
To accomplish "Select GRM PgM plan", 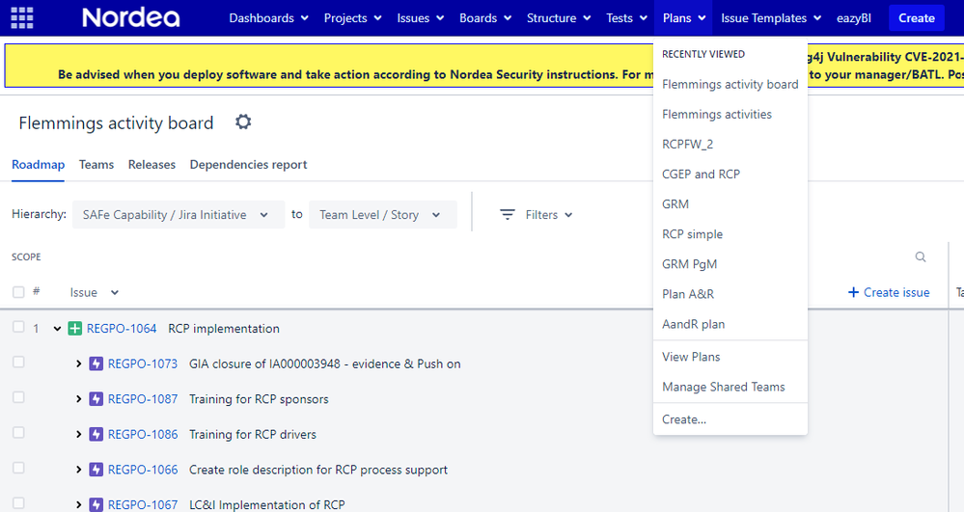I will [730, 264].
